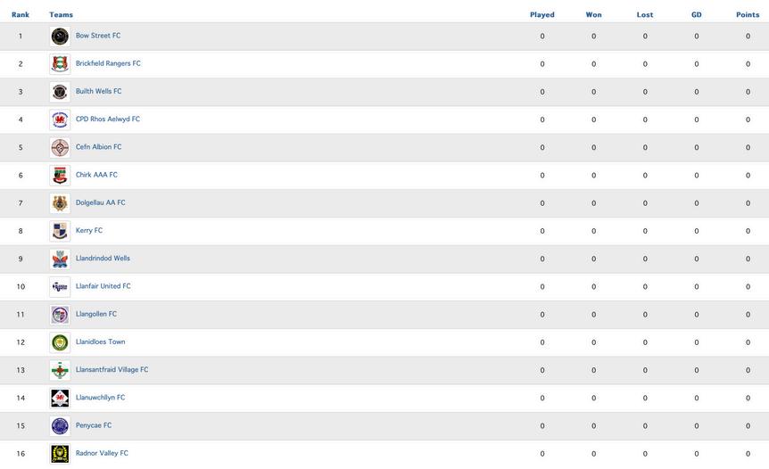Open the CPD Rhos Aelwyd FC crest

pos(60,119)
